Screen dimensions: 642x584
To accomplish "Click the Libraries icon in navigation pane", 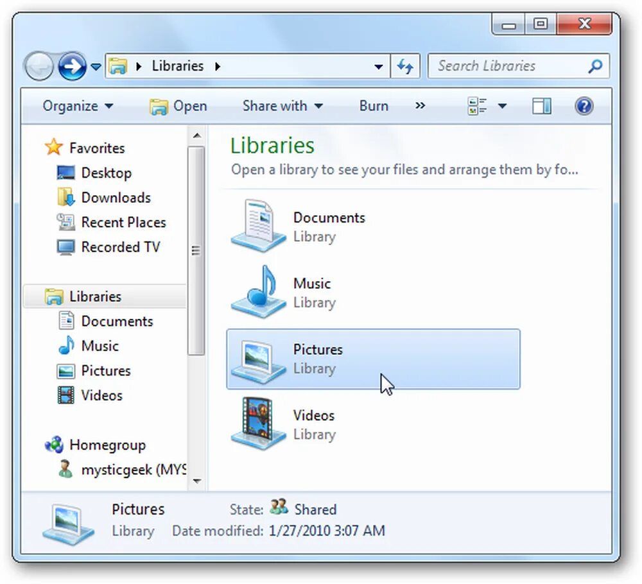I will pos(54,296).
